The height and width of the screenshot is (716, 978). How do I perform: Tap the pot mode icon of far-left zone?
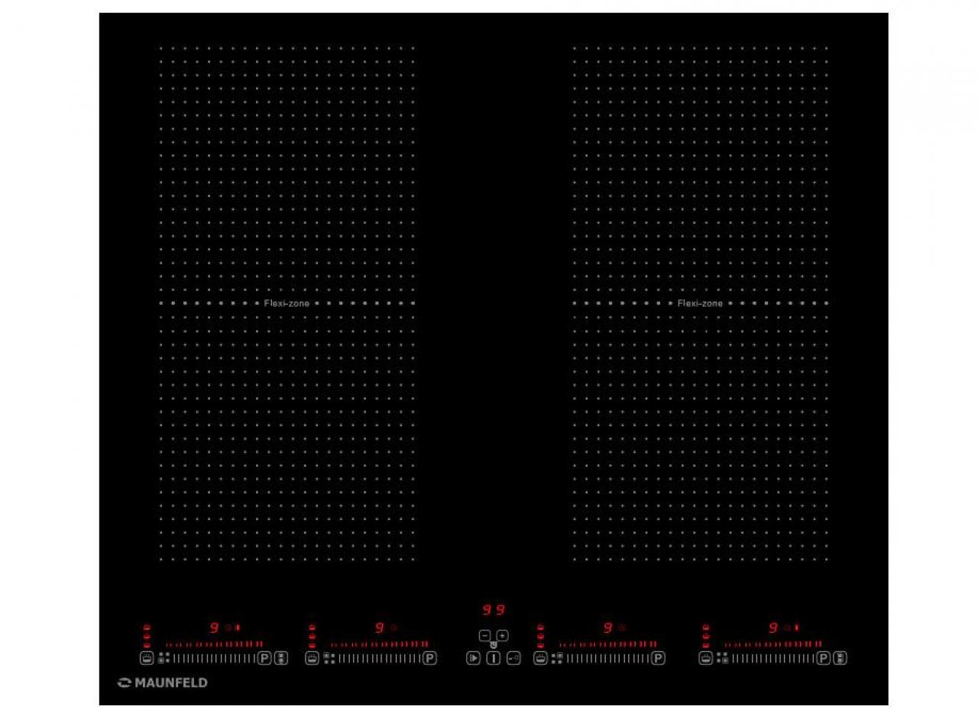tap(147, 658)
